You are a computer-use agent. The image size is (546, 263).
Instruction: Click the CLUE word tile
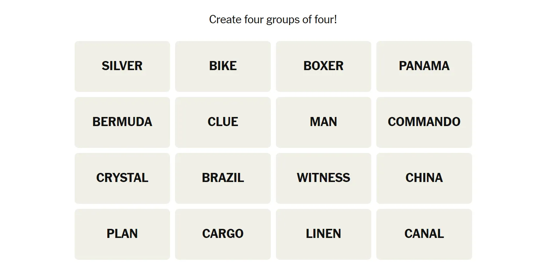pos(223,122)
